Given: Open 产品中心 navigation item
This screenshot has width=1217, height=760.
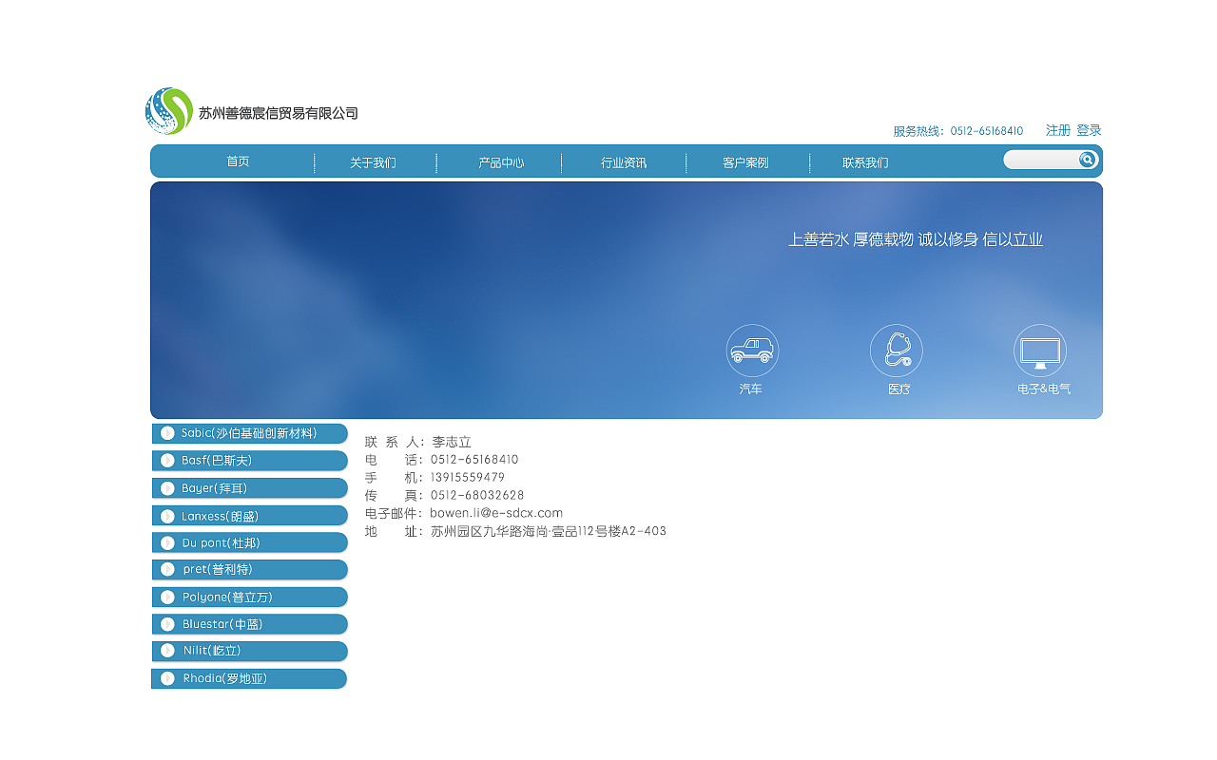Looking at the screenshot, I should click(x=501, y=162).
